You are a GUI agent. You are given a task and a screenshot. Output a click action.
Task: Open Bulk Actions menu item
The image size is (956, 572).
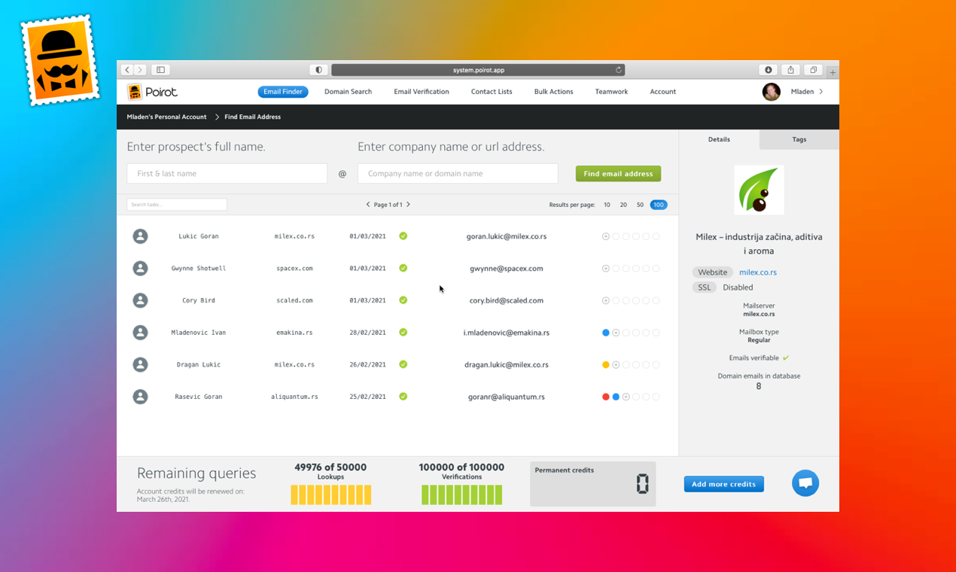[554, 92]
